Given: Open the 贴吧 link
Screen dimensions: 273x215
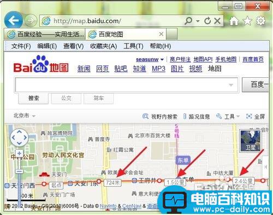Looking at the screenshot, I should 121,69.
